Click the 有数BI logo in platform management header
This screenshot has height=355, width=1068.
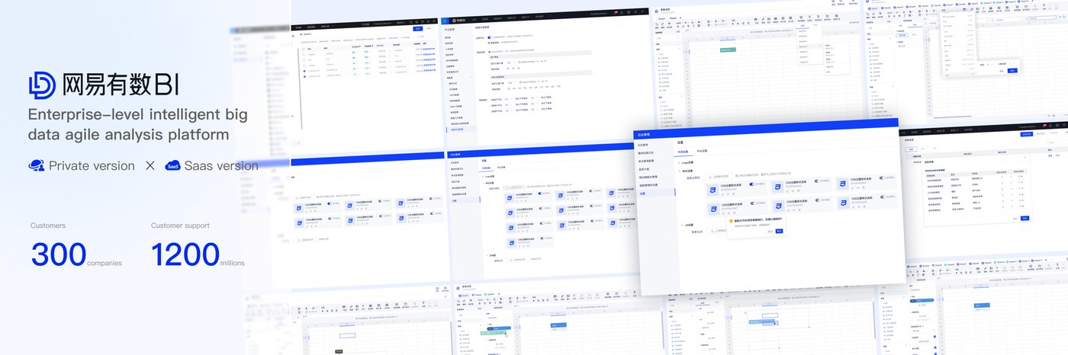click(458, 21)
